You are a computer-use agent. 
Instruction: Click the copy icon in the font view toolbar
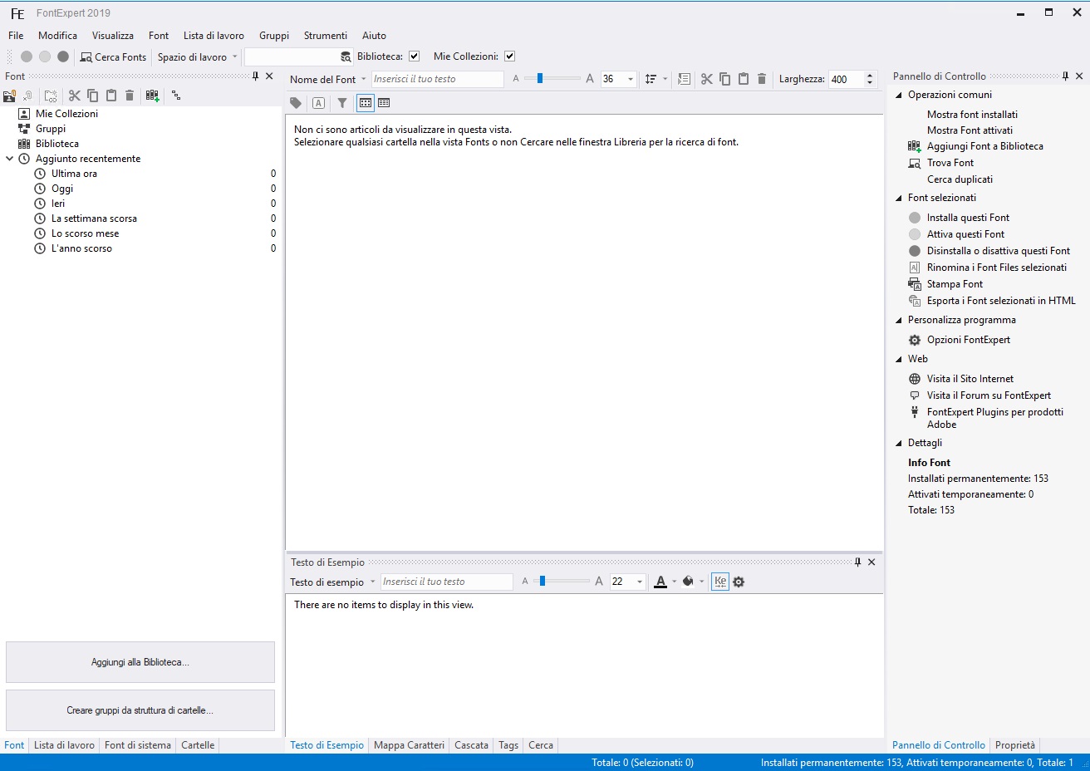[x=725, y=79]
